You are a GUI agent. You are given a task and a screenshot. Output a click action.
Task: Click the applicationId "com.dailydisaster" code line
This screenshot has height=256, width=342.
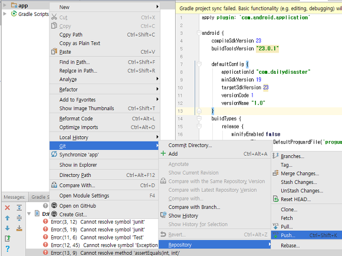click(x=266, y=72)
